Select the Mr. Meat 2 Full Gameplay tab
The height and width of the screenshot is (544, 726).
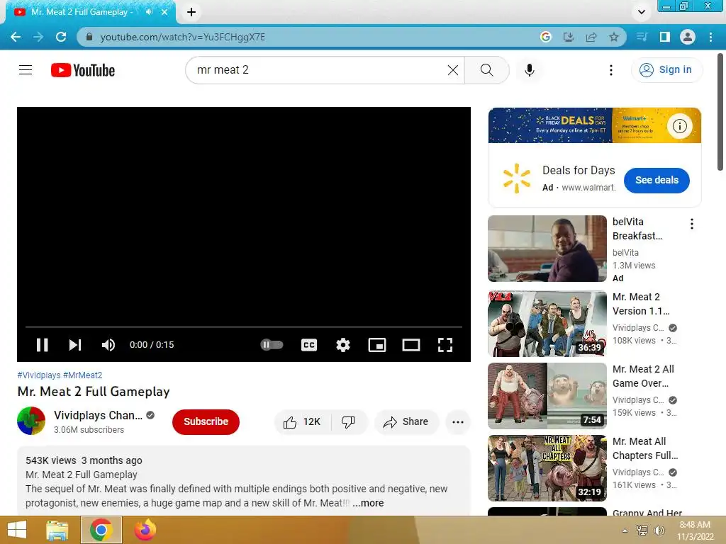click(x=82, y=12)
